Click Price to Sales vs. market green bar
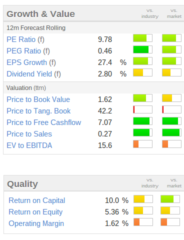Viewport: 184px width, 240px height. tap(171, 132)
